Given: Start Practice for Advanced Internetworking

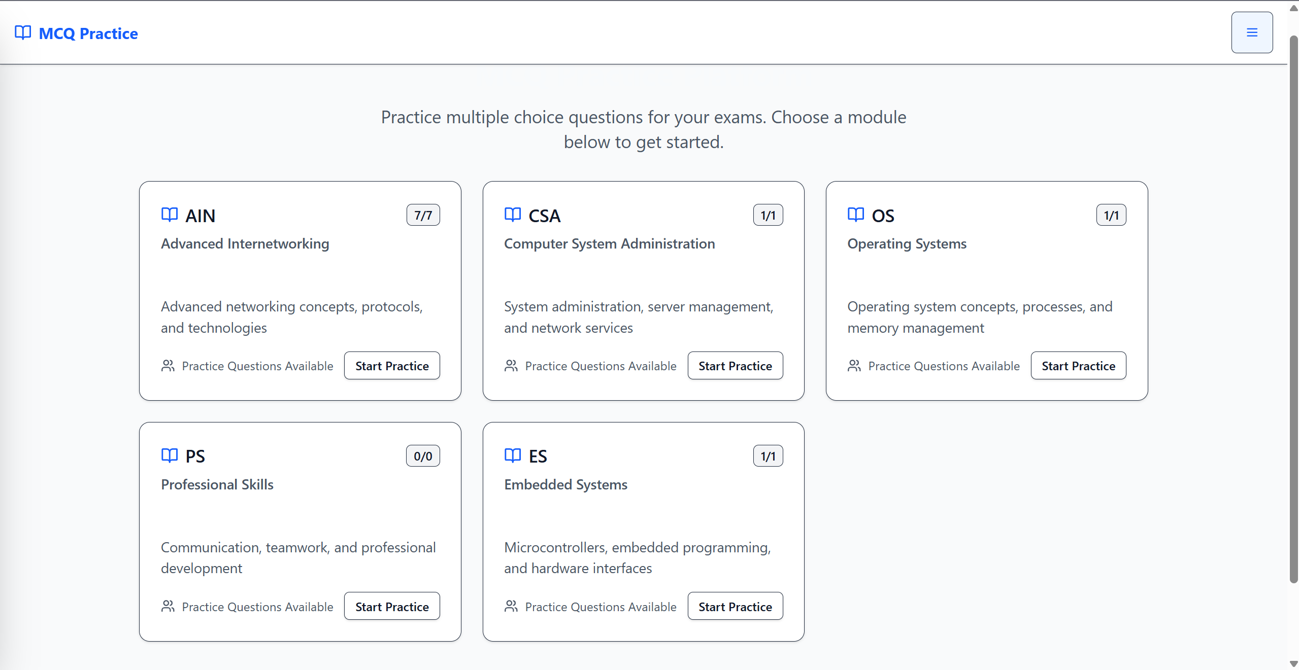Looking at the screenshot, I should tap(391, 365).
